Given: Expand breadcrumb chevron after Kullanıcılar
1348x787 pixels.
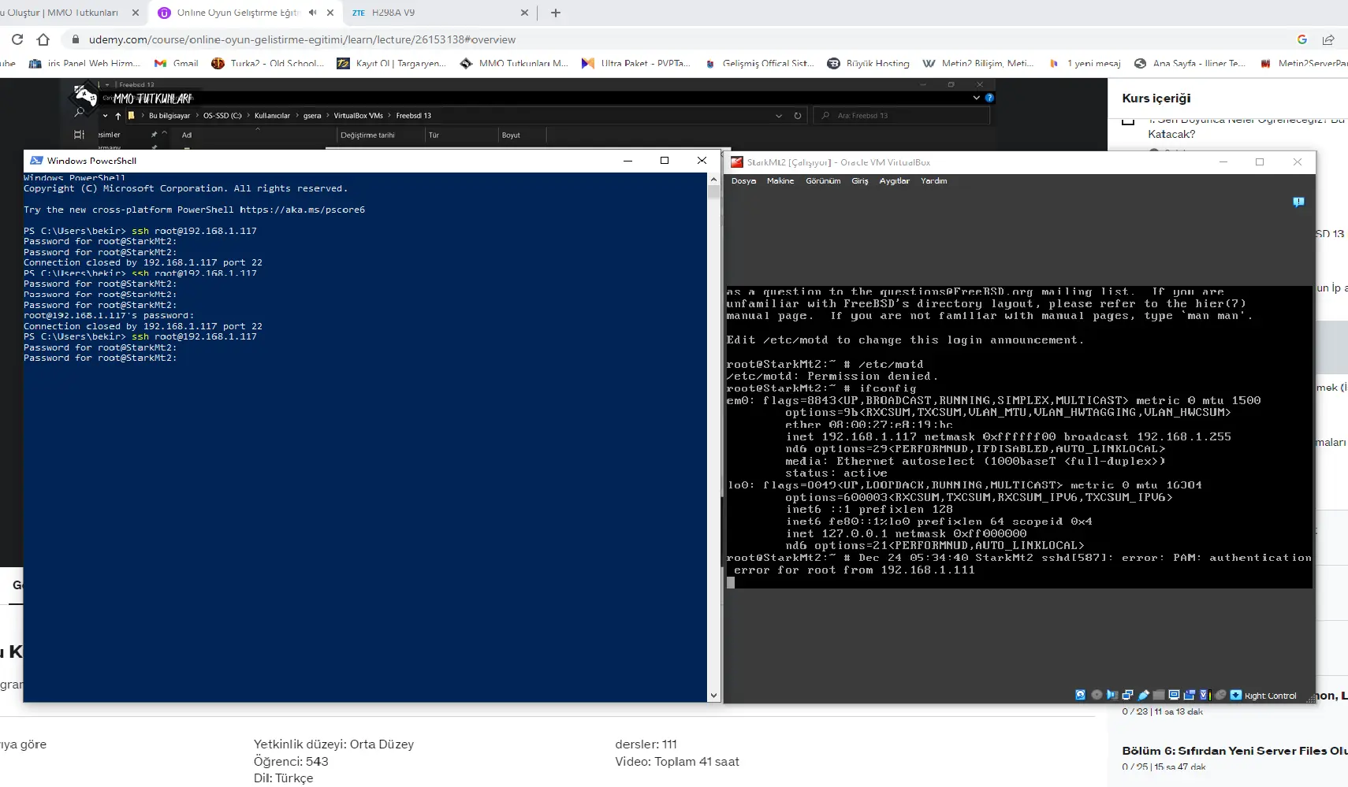Looking at the screenshot, I should tap(296, 116).
